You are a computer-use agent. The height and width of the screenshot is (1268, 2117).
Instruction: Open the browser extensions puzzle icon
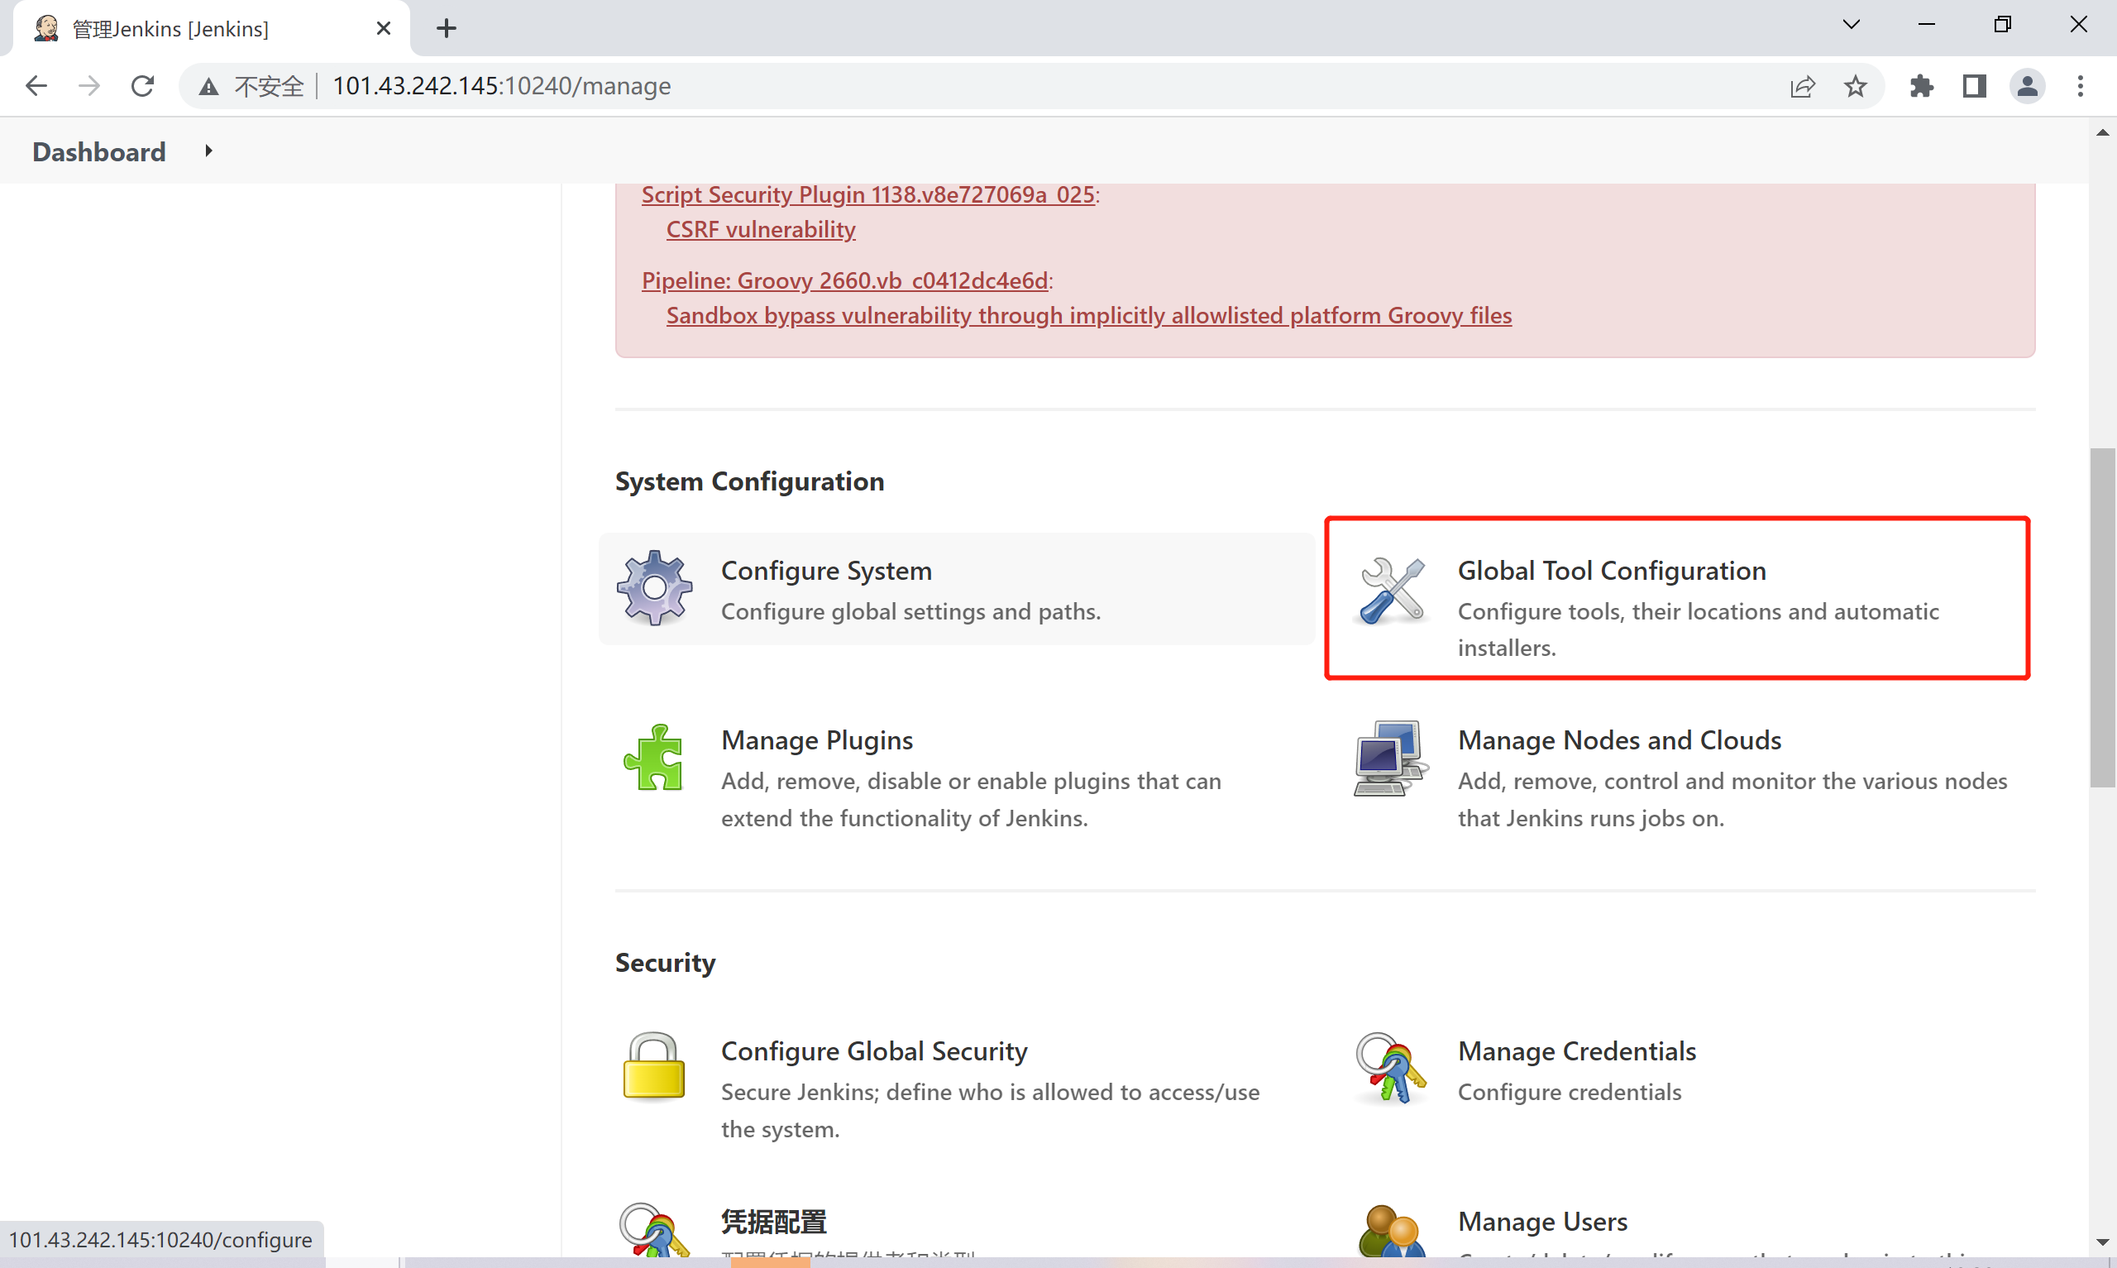(x=1922, y=86)
